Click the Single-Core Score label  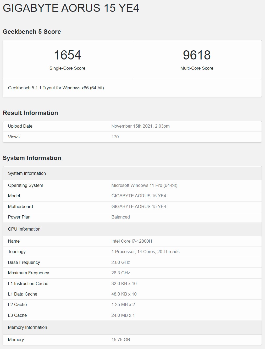68,68
